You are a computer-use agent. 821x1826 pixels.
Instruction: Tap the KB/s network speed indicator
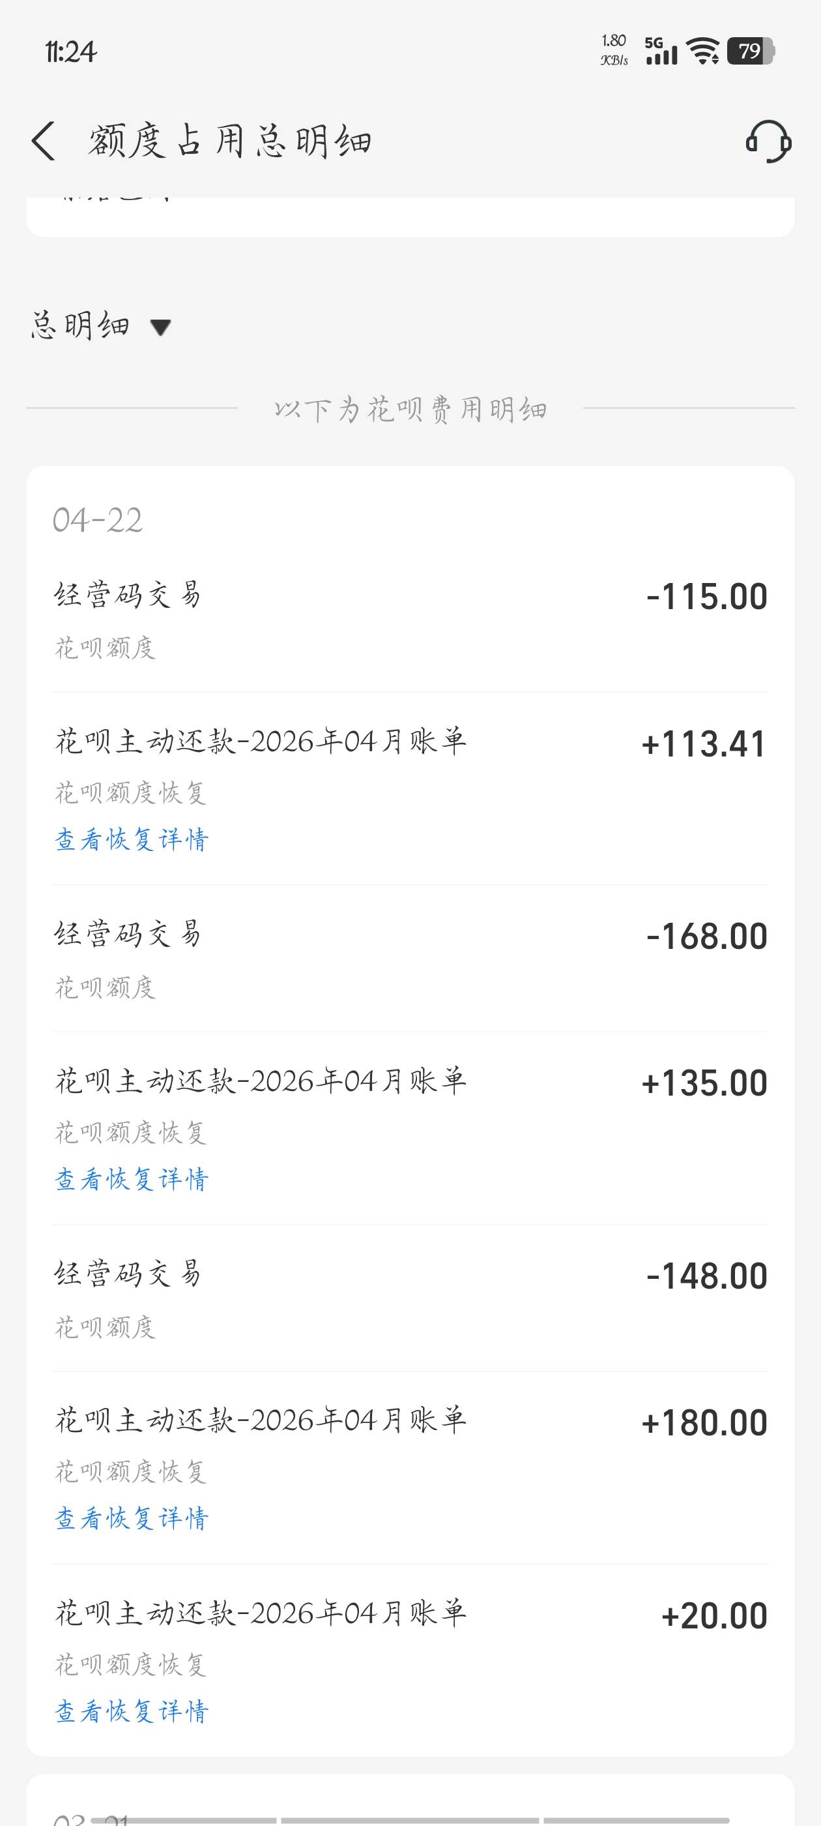pyautogui.click(x=614, y=50)
